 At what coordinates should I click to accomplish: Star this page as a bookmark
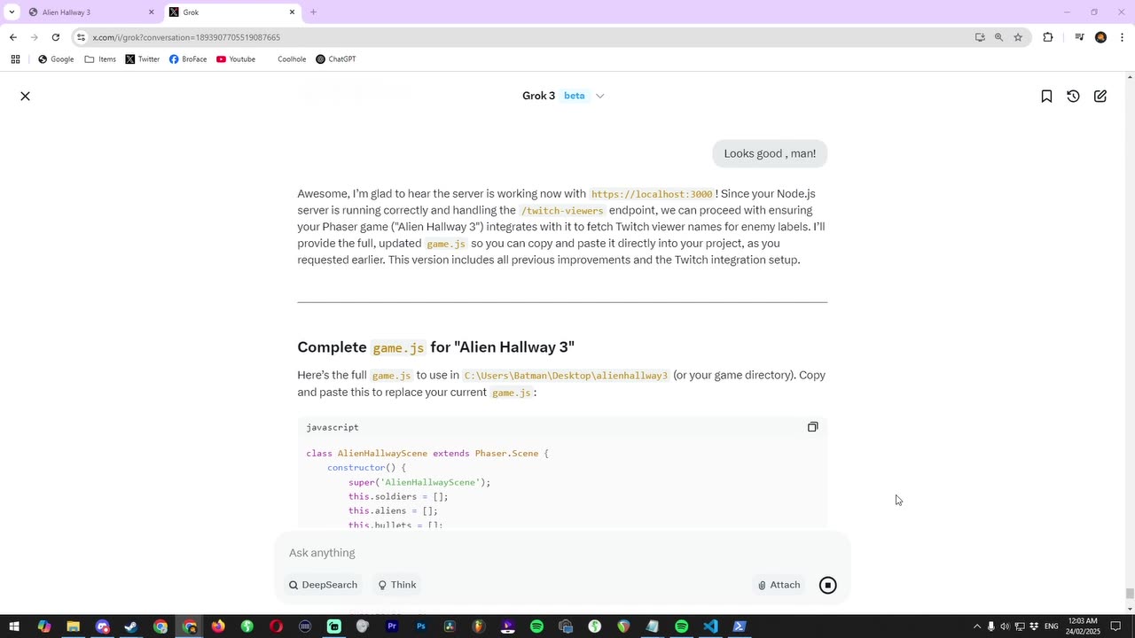pyautogui.click(x=1018, y=37)
